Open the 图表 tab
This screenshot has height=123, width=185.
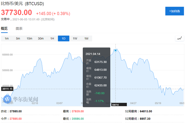point(19,28)
